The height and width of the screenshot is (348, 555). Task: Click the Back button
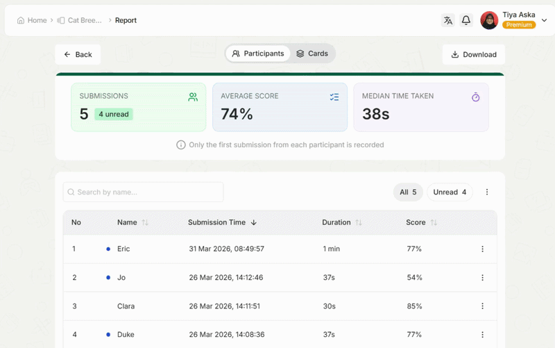[x=78, y=54]
